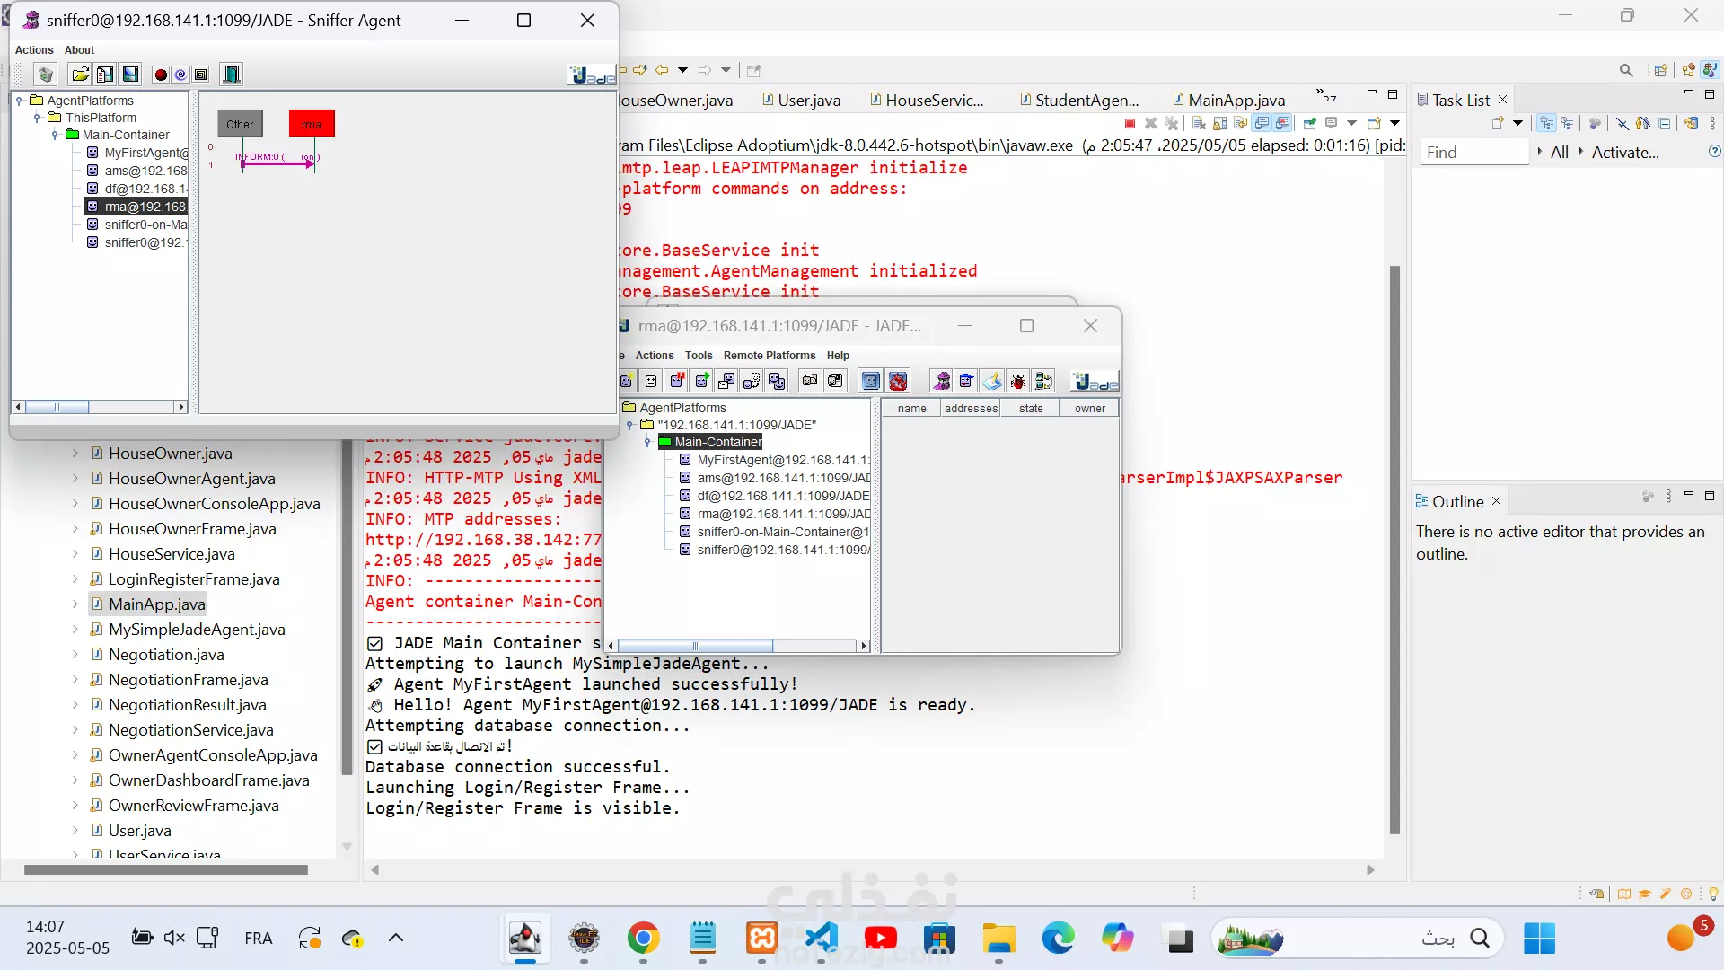Click Pin Console icon in Eclipse console toolbar

(1310, 123)
